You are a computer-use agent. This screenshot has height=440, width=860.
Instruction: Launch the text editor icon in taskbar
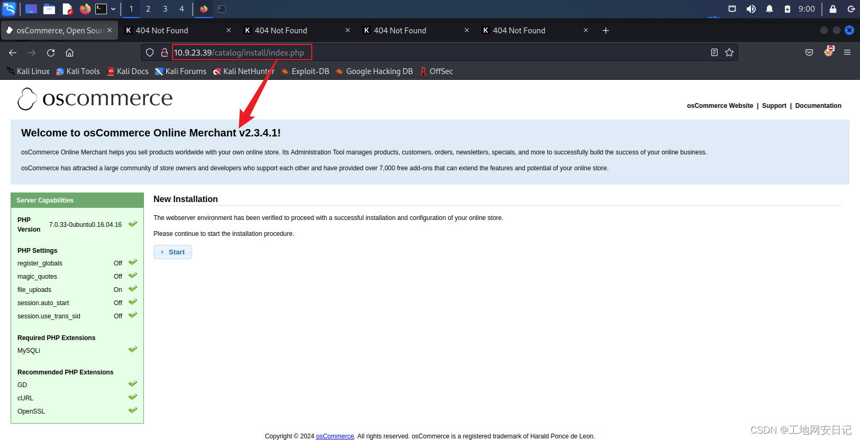(67, 9)
